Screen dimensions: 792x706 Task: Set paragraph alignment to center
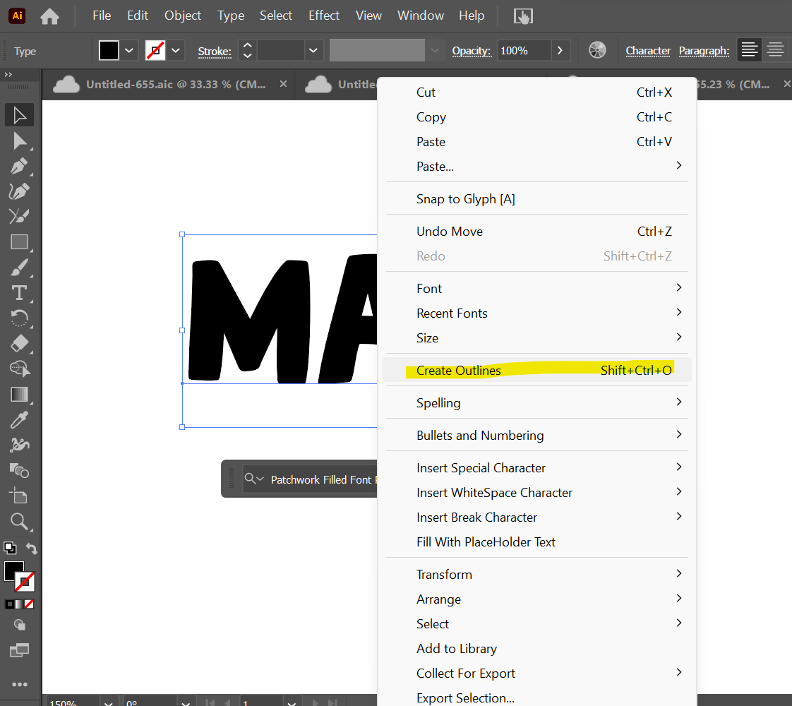coord(775,50)
